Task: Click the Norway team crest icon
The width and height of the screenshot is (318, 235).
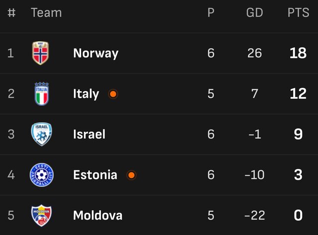Action: (x=41, y=53)
